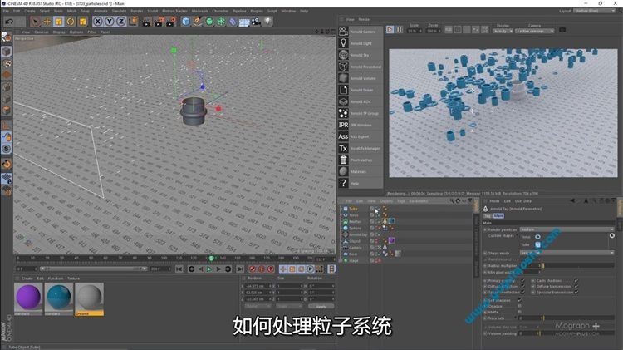Click the Undo arrow icon
The width and height of the screenshot is (623, 350).
point(9,21)
